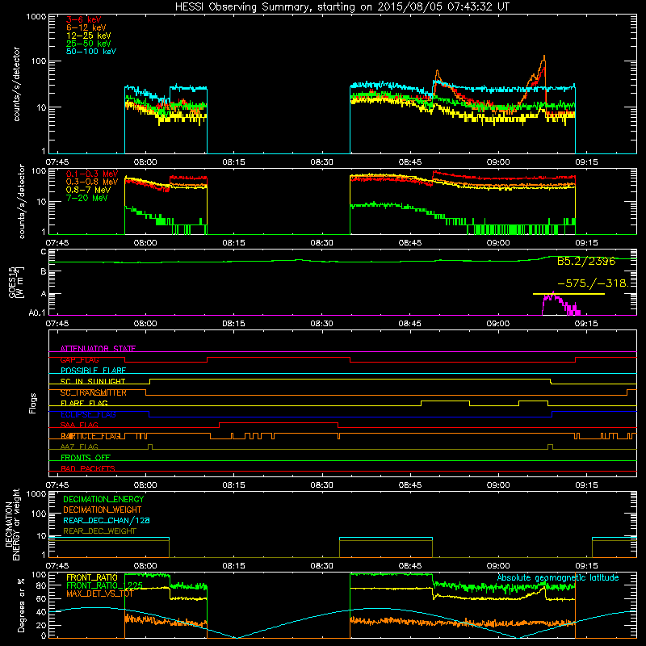
Task: Pick the 50-100 keV legend label
Action: tap(91, 52)
